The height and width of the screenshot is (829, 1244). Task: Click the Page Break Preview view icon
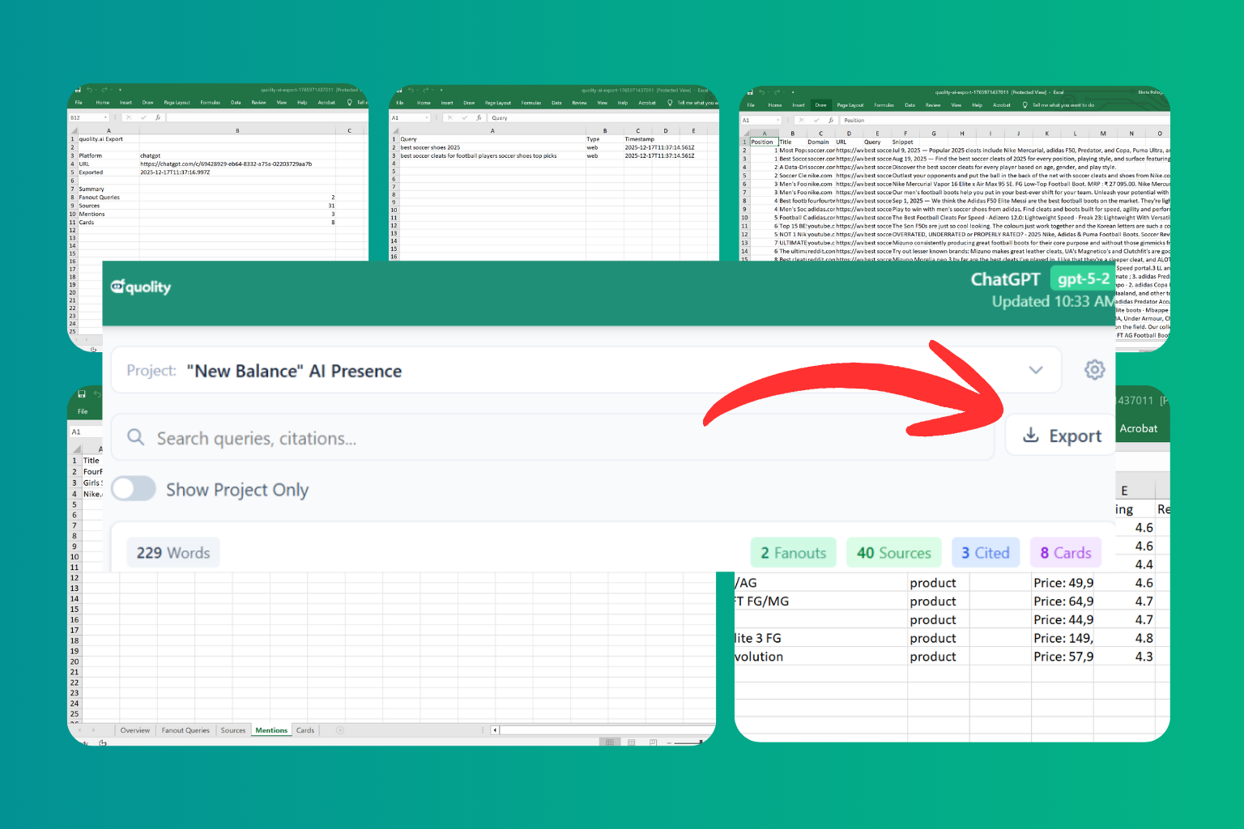click(652, 742)
